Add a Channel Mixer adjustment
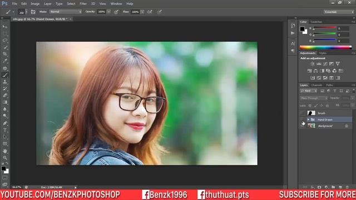This screenshot has width=356, height=200. click(x=334, y=71)
